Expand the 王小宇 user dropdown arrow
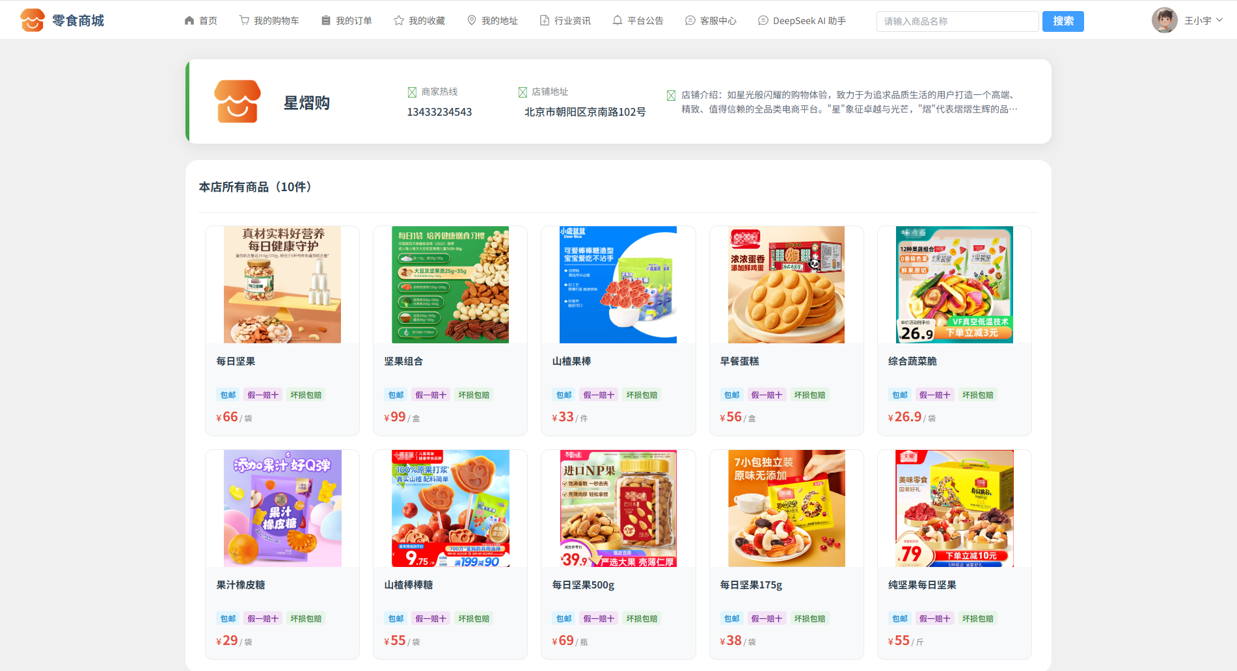This screenshot has height=671, width=1237. point(1219,20)
